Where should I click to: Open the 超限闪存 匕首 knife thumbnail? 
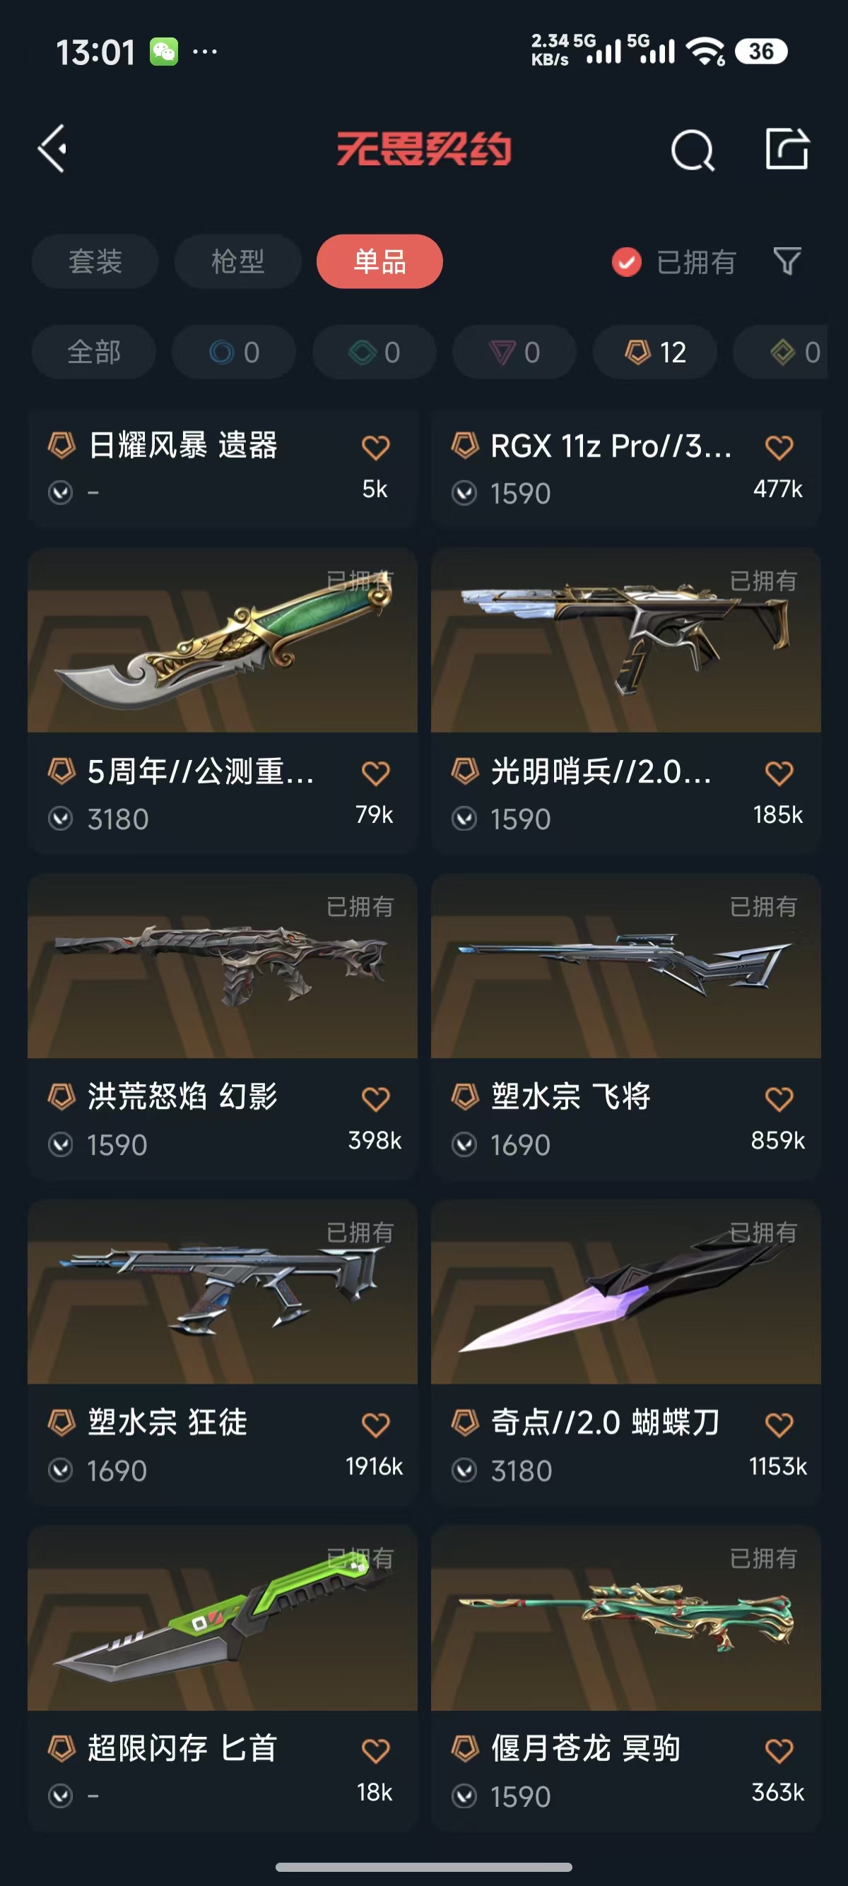[x=223, y=1618]
